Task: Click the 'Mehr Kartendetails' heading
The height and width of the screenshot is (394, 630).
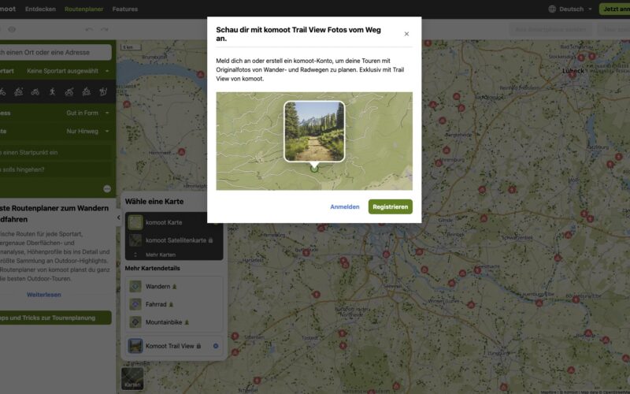Action: (152, 268)
